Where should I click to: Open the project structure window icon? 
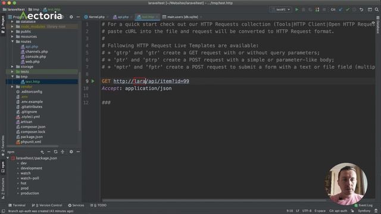[x=370, y=10]
